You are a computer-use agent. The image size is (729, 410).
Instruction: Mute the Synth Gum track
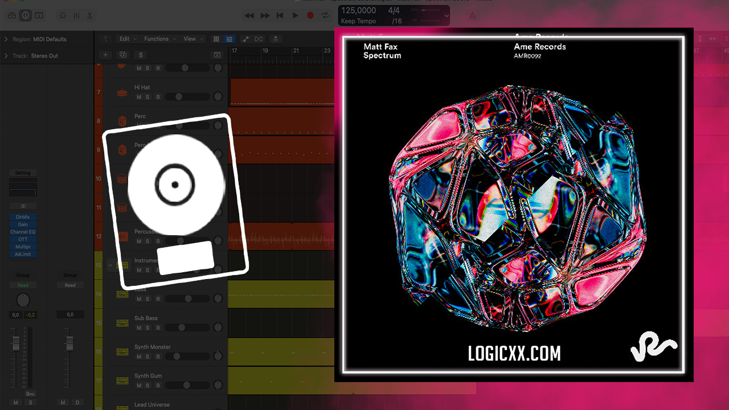pyautogui.click(x=138, y=386)
